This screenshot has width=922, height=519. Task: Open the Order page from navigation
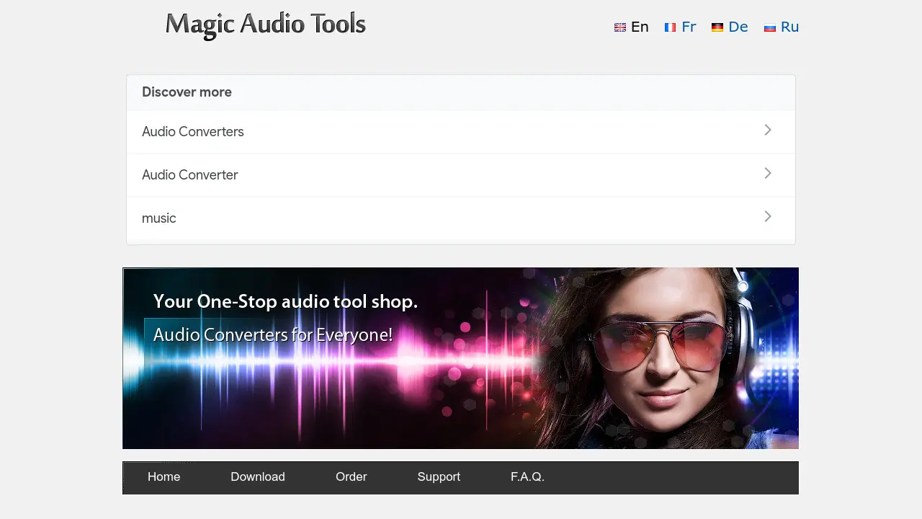351,476
